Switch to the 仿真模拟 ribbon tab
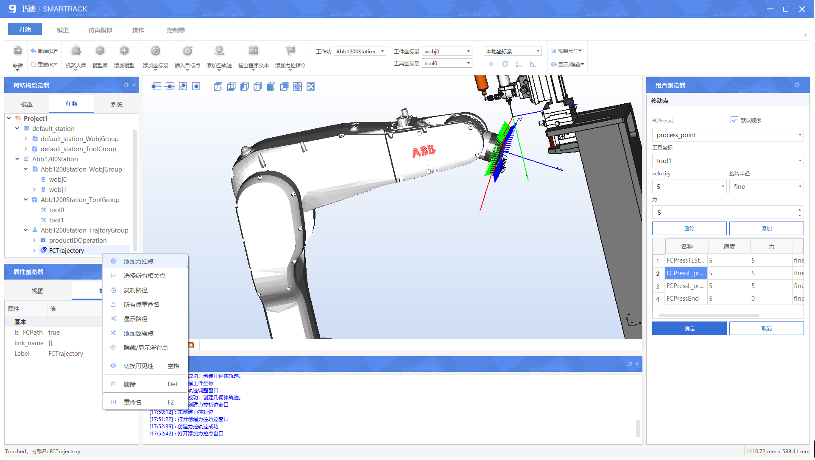This screenshot has width=815, height=460. coord(100,30)
